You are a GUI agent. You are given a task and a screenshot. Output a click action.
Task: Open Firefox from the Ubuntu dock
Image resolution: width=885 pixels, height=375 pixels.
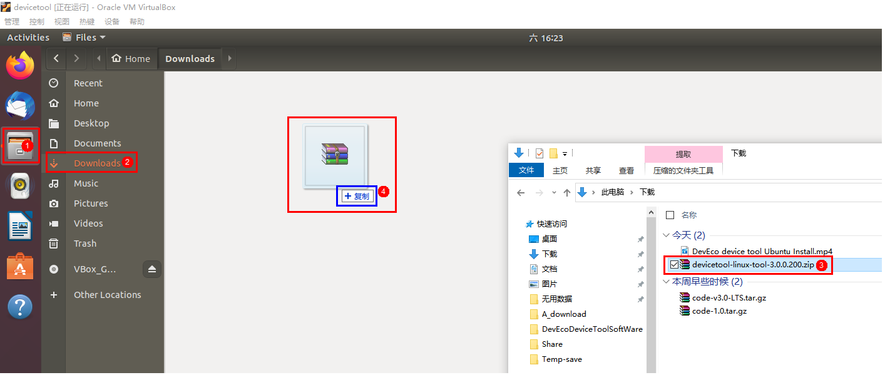pyautogui.click(x=20, y=64)
